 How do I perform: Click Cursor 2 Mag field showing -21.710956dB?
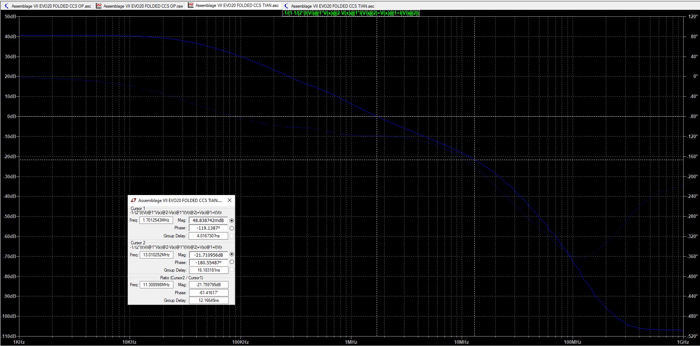(208, 255)
